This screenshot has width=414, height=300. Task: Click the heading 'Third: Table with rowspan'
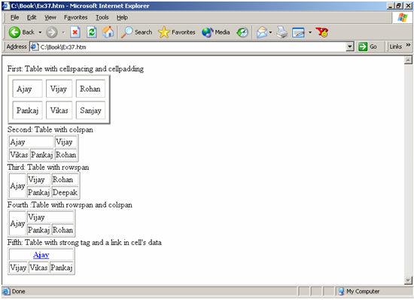(x=48, y=167)
